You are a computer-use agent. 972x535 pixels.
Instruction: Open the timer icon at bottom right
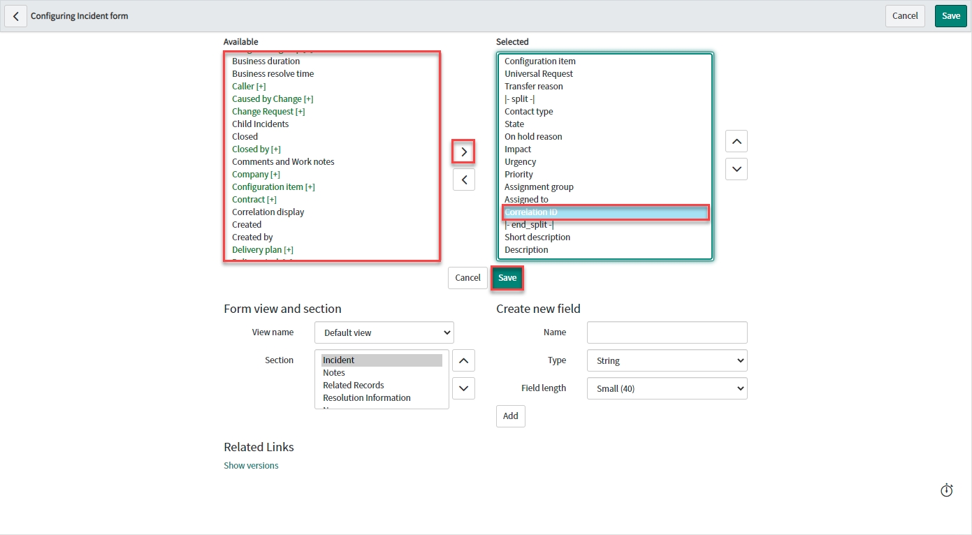[x=946, y=491]
